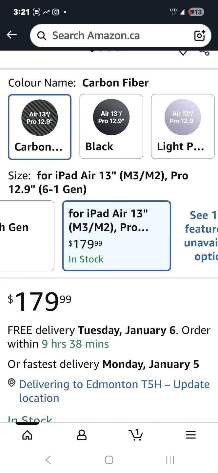Viewport: 218px width, 473px height.
Task: Tap the Android recent apps button
Action: pos(170,460)
